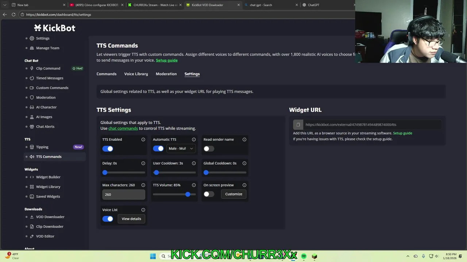Disable the TTS Enabled toggle
Viewport: 467px width, 262px height.
tap(108, 148)
